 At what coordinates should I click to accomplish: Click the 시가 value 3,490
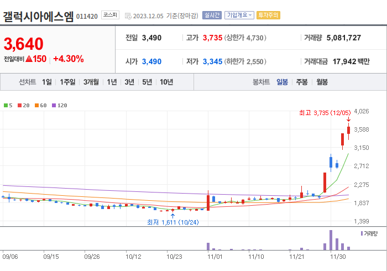point(151,61)
